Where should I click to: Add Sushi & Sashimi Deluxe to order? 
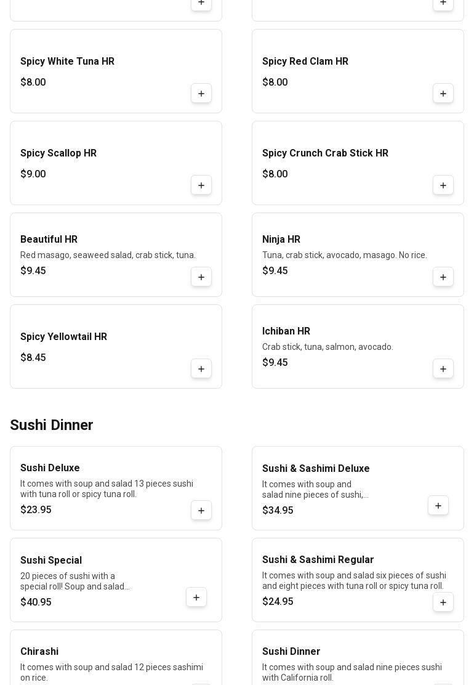(x=438, y=506)
